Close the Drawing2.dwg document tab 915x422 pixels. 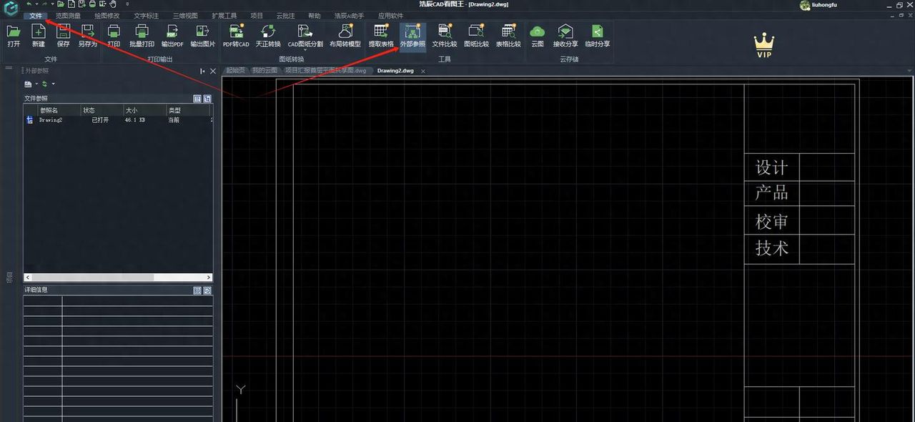(x=422, y=71)
